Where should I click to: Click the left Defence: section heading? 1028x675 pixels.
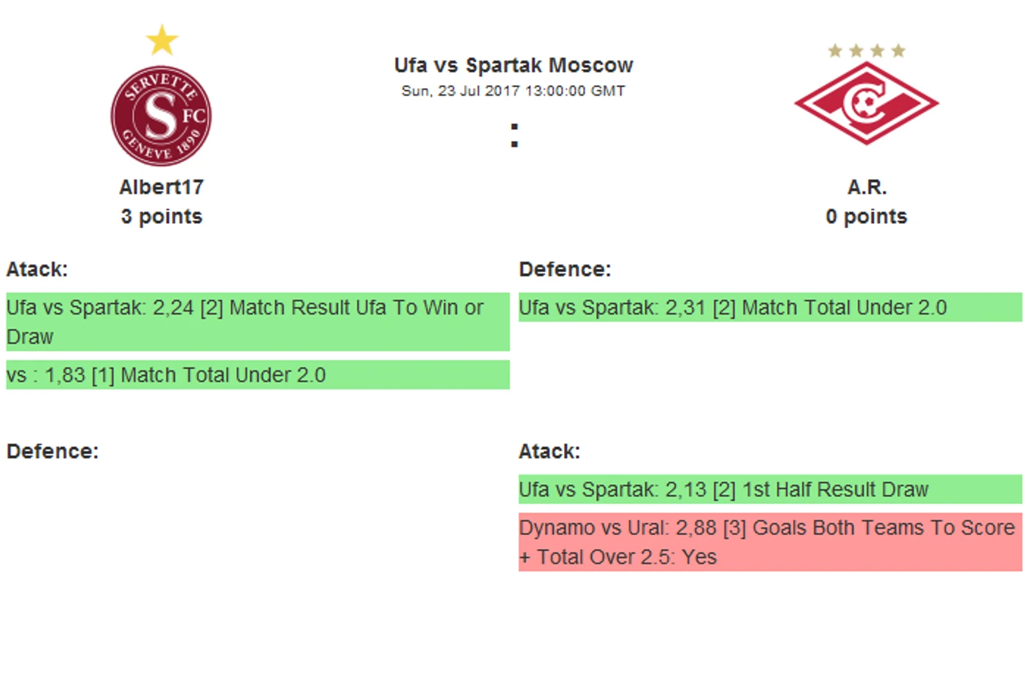pos(53,451)
